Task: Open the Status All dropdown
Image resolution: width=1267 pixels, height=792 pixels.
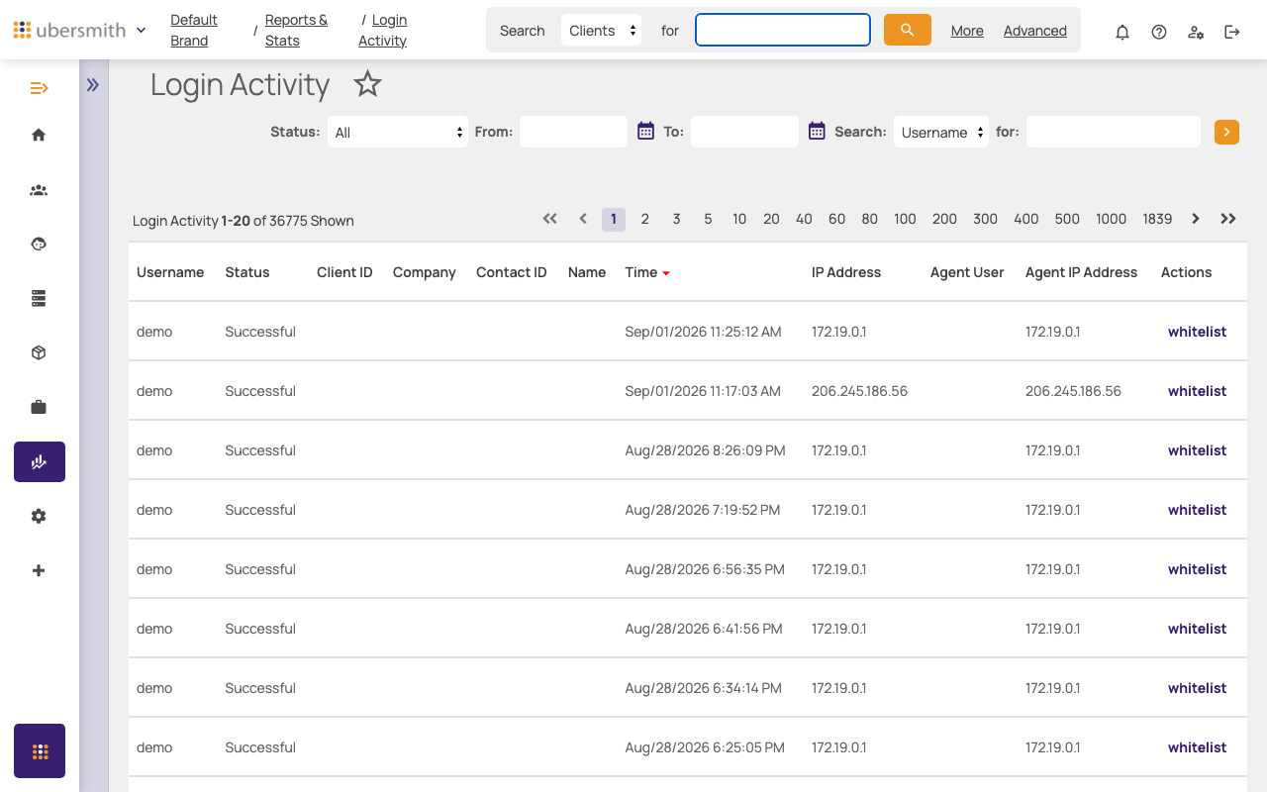Action: (x=398, y=132)
